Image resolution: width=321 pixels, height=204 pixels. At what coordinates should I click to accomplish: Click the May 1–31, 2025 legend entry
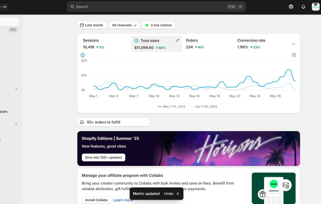tap(171, 107)
